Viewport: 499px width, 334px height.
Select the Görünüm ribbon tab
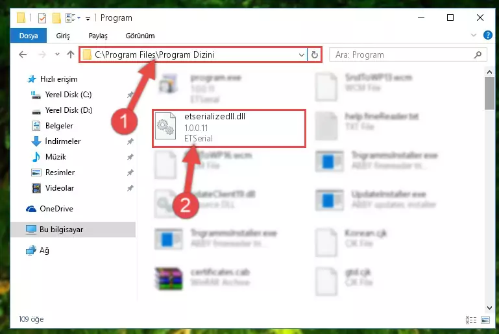tap(140, 36)
